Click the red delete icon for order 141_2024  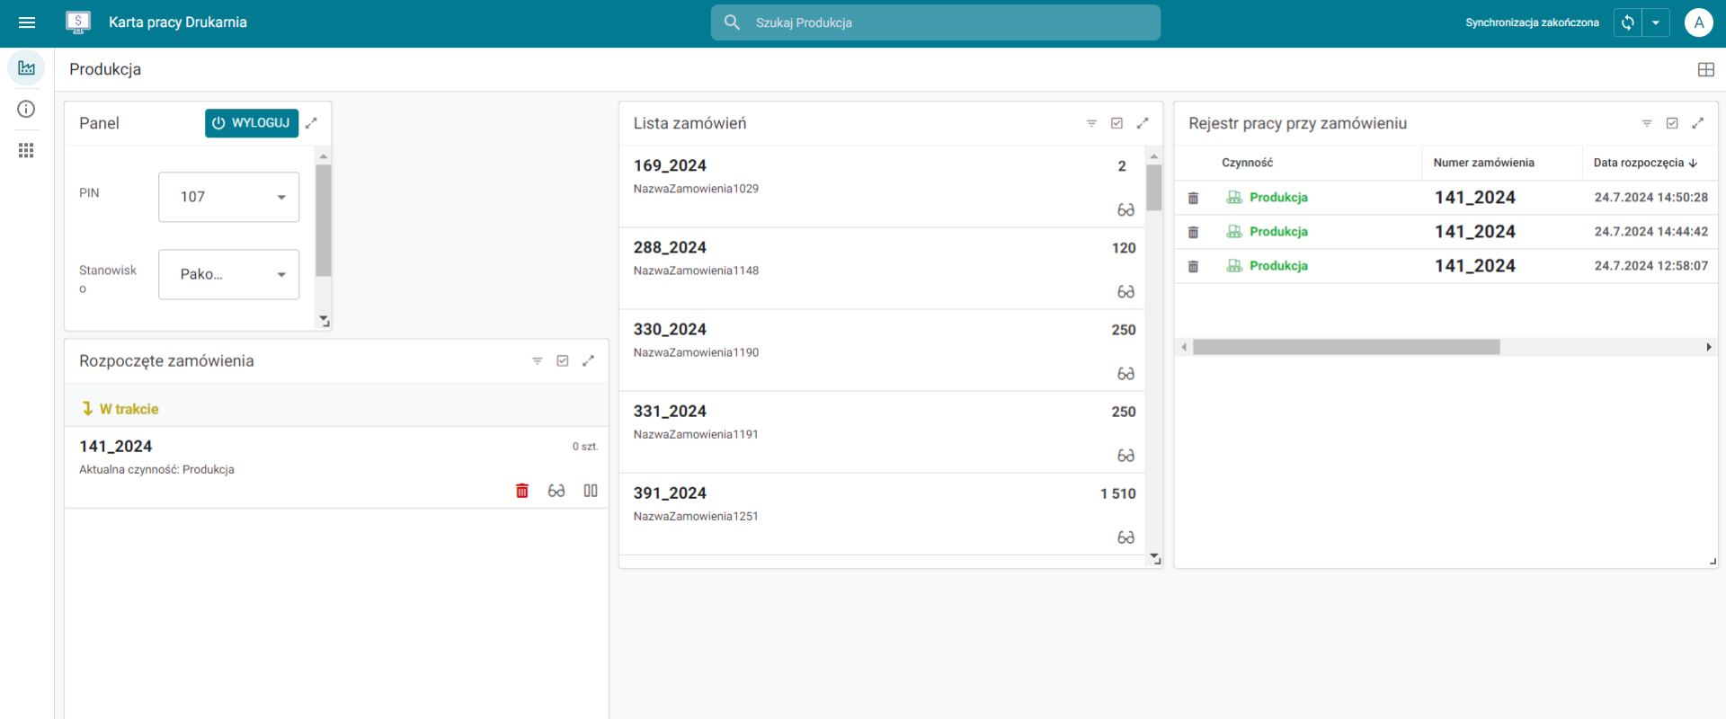(x=522, y=491)
